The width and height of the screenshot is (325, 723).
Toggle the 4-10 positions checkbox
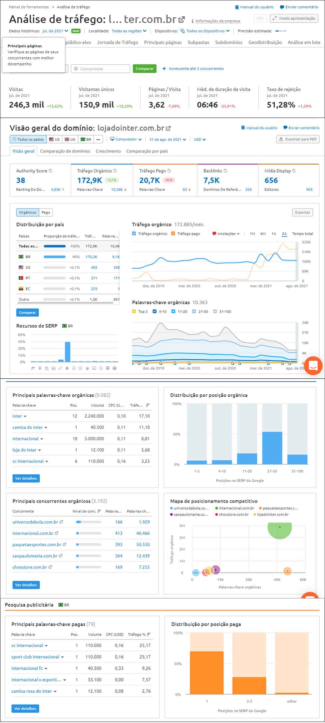click(x=155, y=311)
